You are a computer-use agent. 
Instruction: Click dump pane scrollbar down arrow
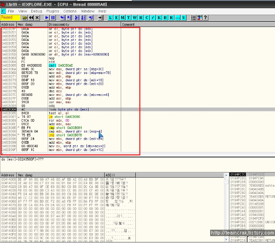tap(226, 240)
